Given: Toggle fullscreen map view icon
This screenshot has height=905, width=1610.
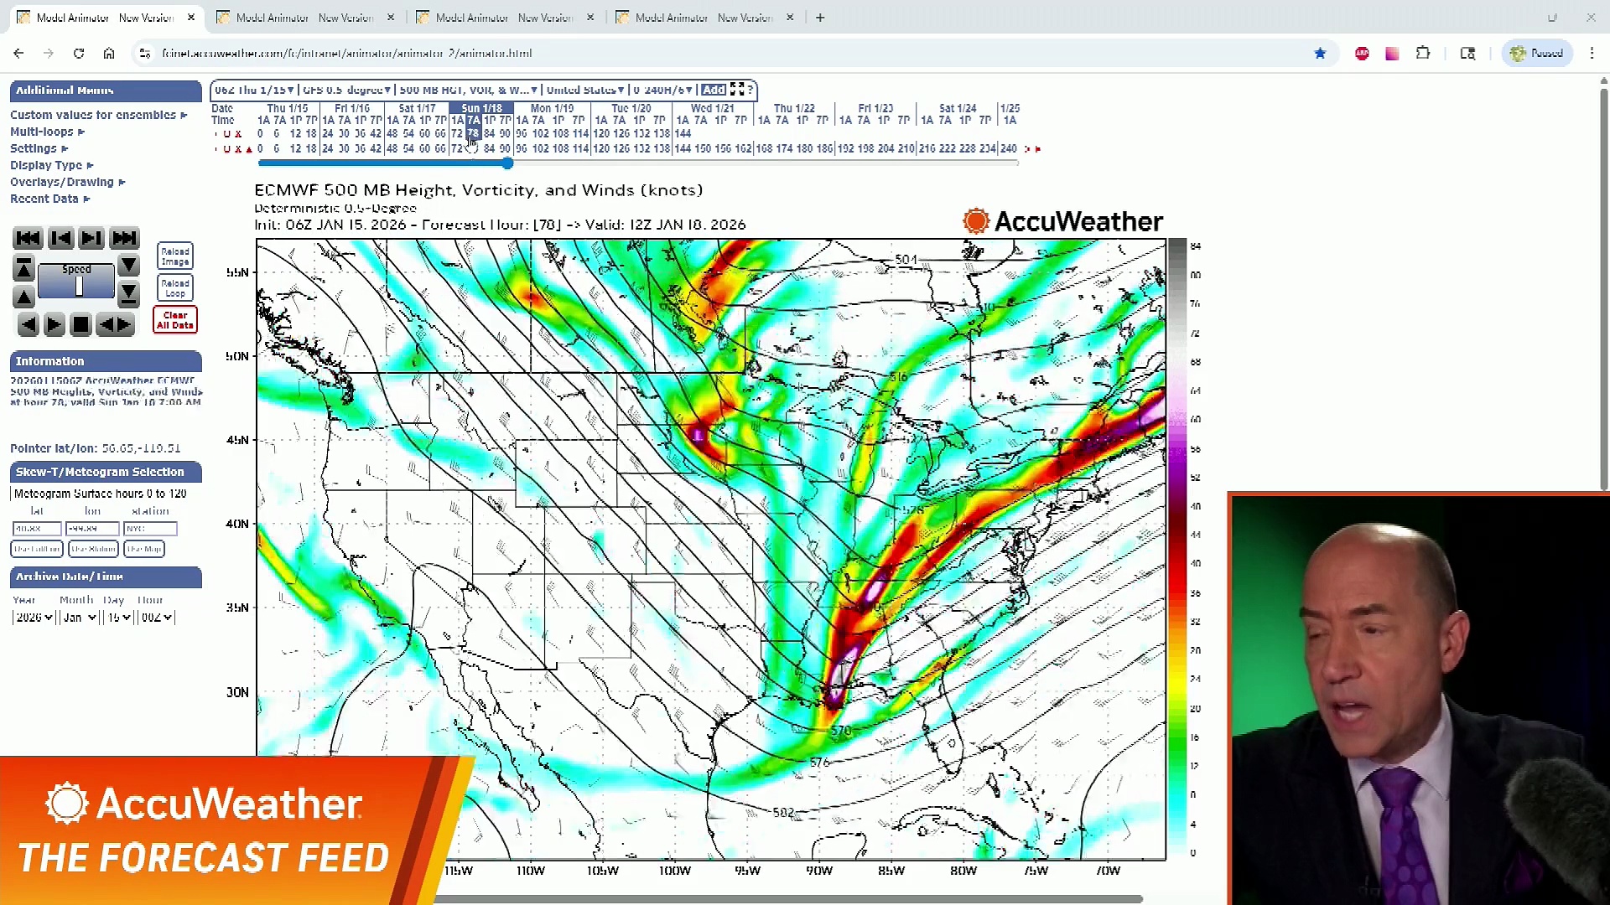Looking at the screenshot, I should tap(736, 89).
